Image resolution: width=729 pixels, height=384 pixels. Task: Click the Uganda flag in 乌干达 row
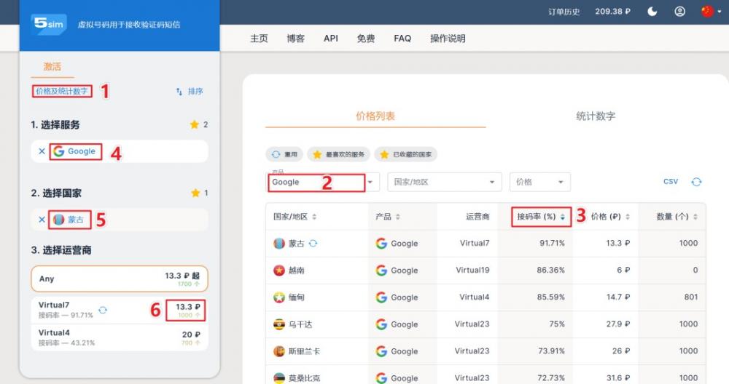pos(279,324)
